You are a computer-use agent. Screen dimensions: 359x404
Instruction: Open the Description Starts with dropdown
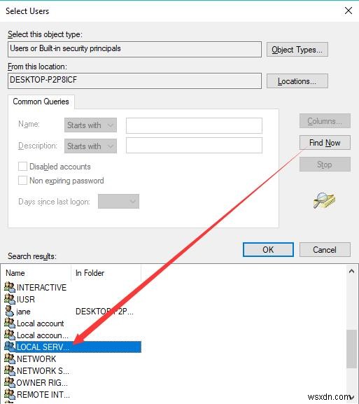(90, 146)
